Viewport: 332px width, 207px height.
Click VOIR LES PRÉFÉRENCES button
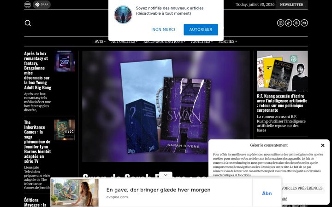pos(302,188)
